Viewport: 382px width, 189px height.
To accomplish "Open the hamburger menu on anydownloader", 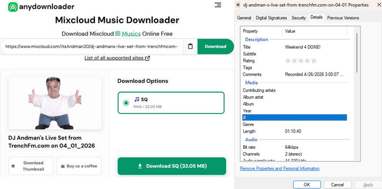I will [x=218, y=5].
